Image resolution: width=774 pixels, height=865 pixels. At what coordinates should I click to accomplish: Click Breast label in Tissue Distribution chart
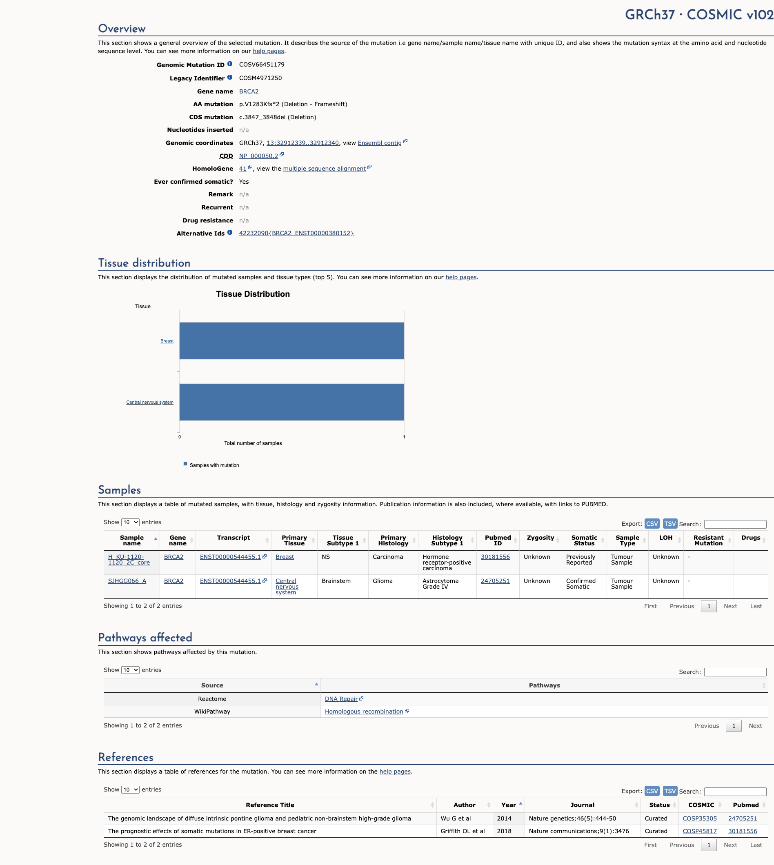167,341
